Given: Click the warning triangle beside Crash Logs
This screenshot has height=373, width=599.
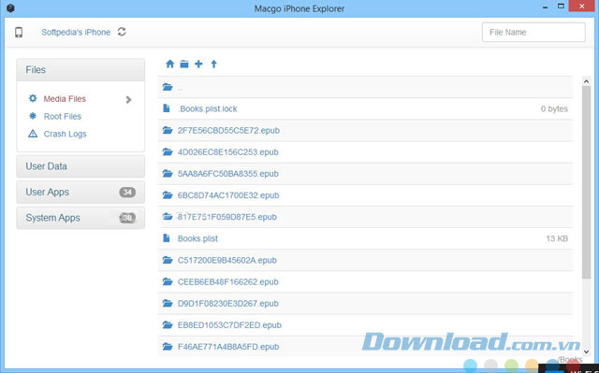Looking at the screenshot, I should (33, 134).
